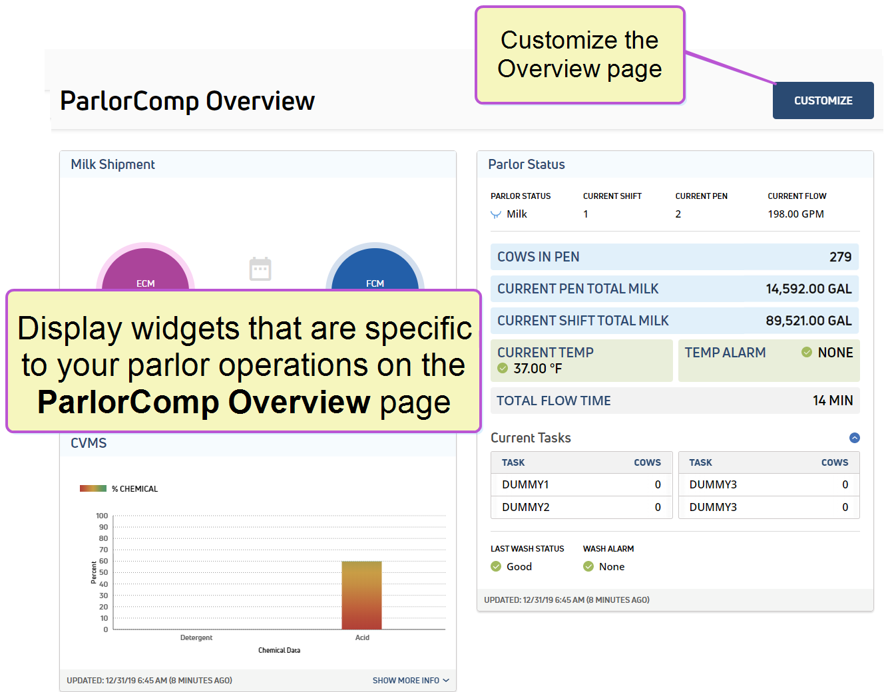Image resolution: width=890 pixels, height=692 pixels.
Task: Select the CURRENT PEN TOTAL MILK row
Action: click(674, 289)
